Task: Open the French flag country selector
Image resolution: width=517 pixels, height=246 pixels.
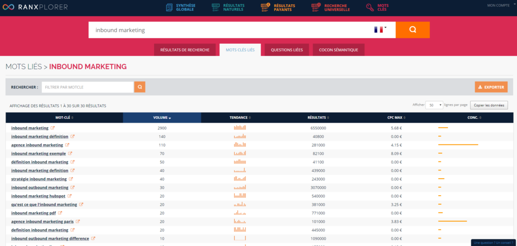Action: pos(380,30)
